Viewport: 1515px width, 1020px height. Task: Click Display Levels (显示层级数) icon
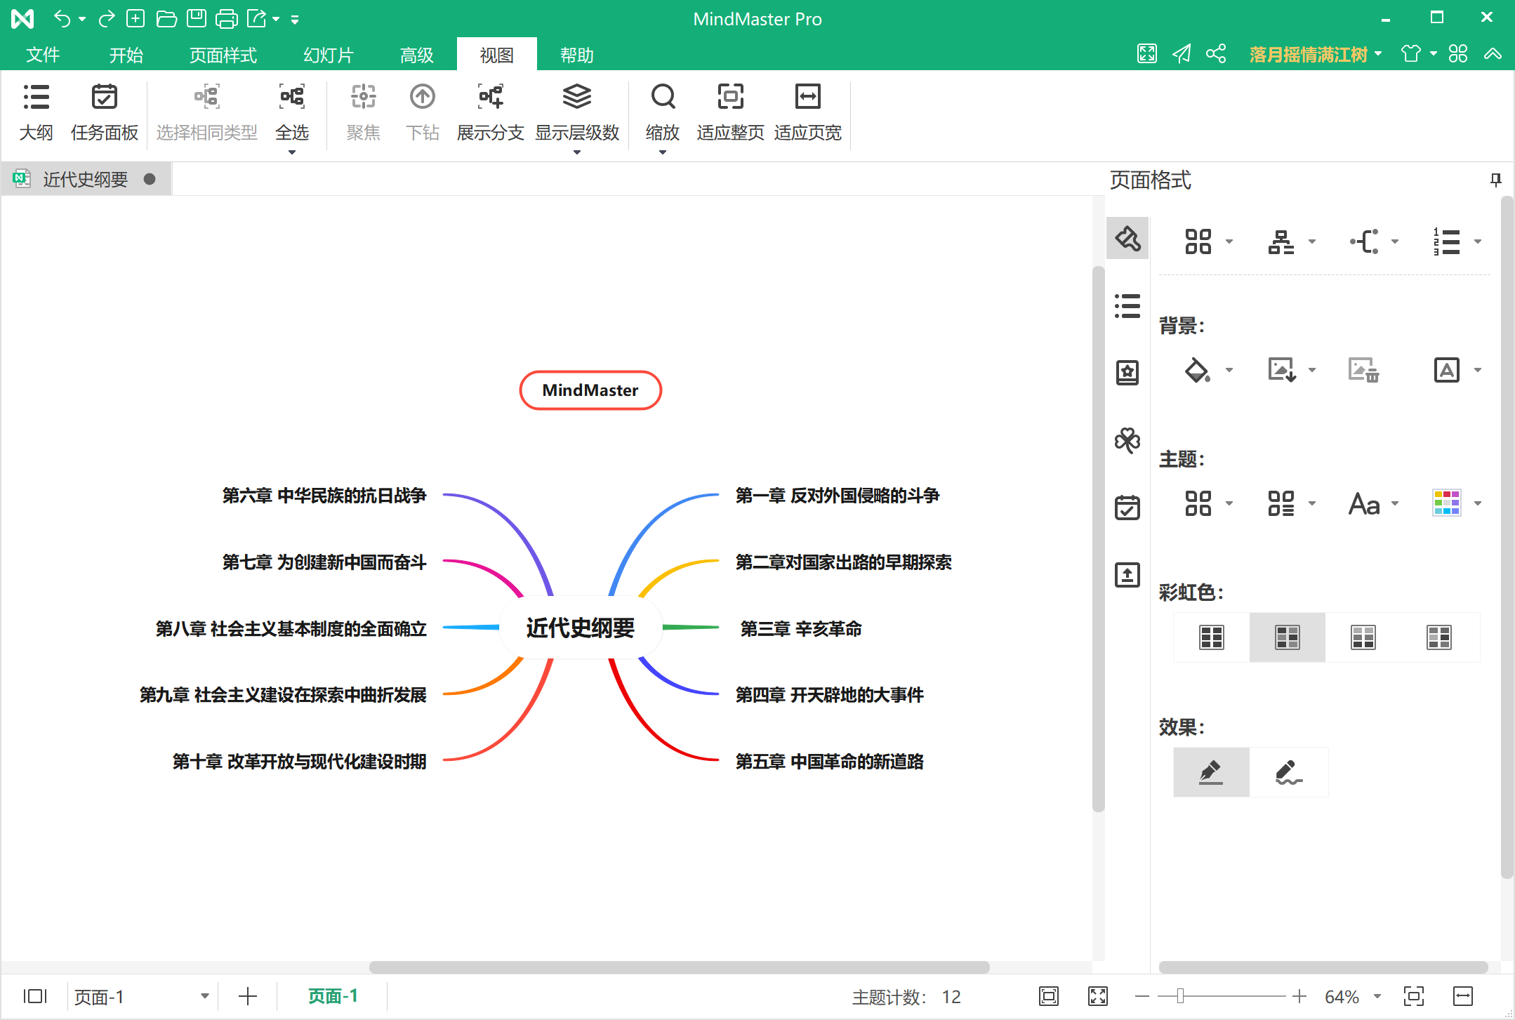pyautogui.click(x=577, y=98)
